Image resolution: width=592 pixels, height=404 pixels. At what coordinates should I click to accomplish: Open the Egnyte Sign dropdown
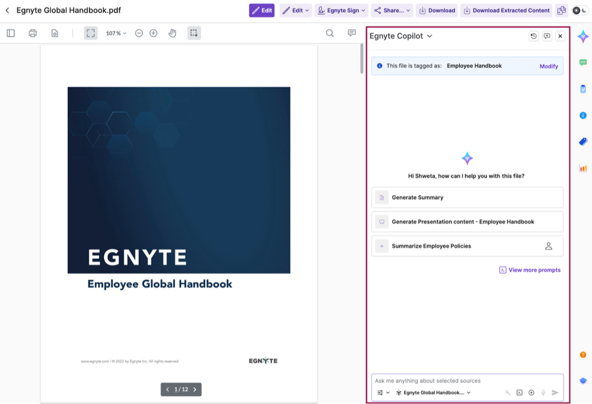click(341, 10)
